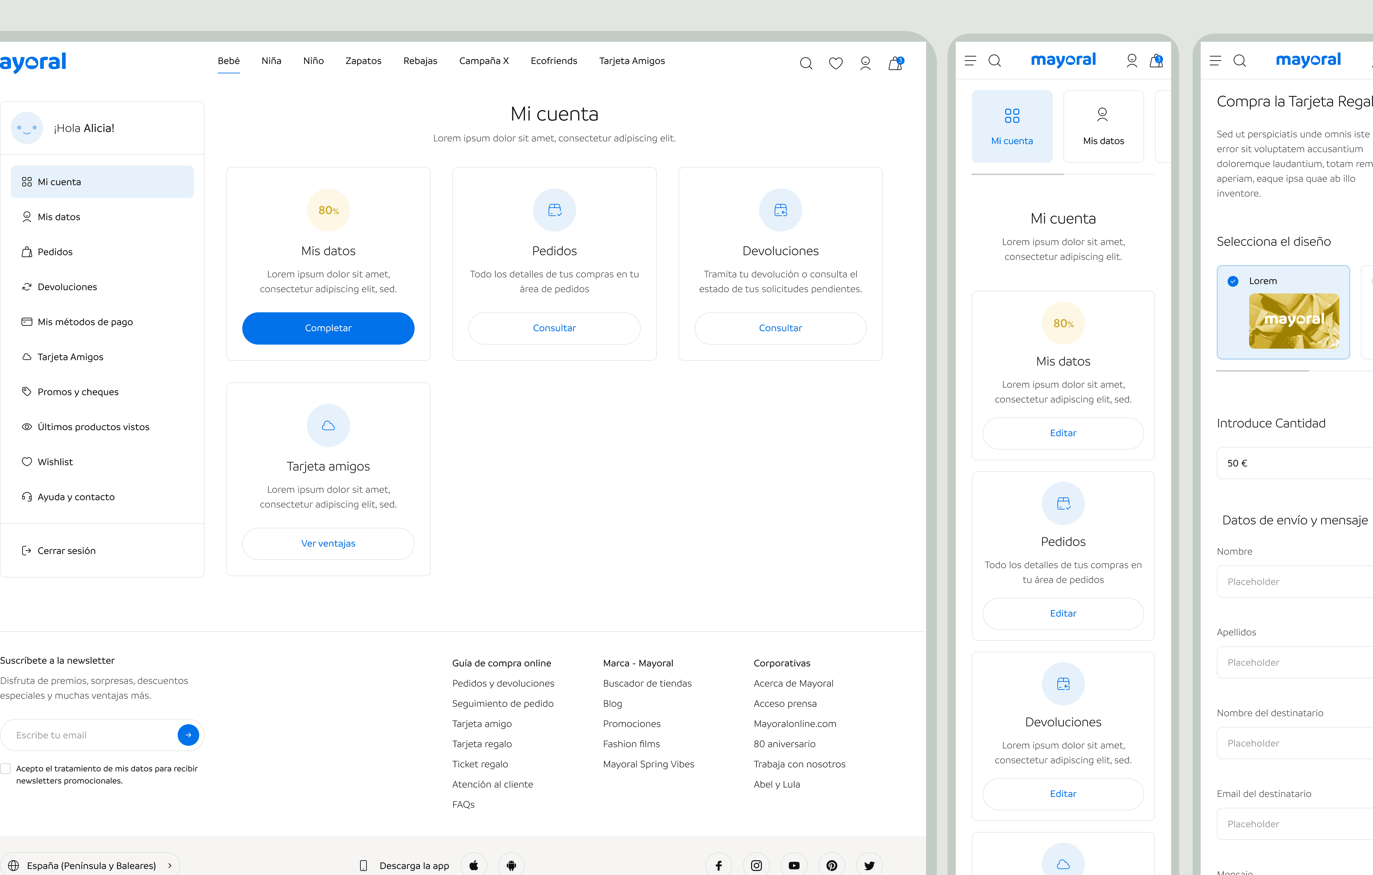
Task: Click the Escribe tu email field
Action: click(91, 735)
